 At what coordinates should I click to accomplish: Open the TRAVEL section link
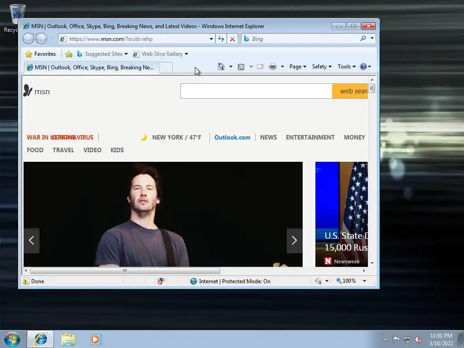pyautogui.click(x=63, y=150)
